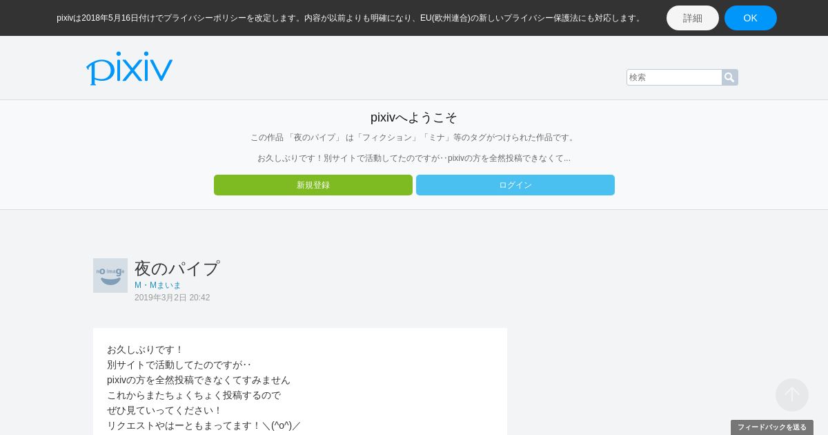The image size is (828, 435).
Task: Click the line これからまたちょくちょく投稿するので
Action: click(x=194, y=395)
